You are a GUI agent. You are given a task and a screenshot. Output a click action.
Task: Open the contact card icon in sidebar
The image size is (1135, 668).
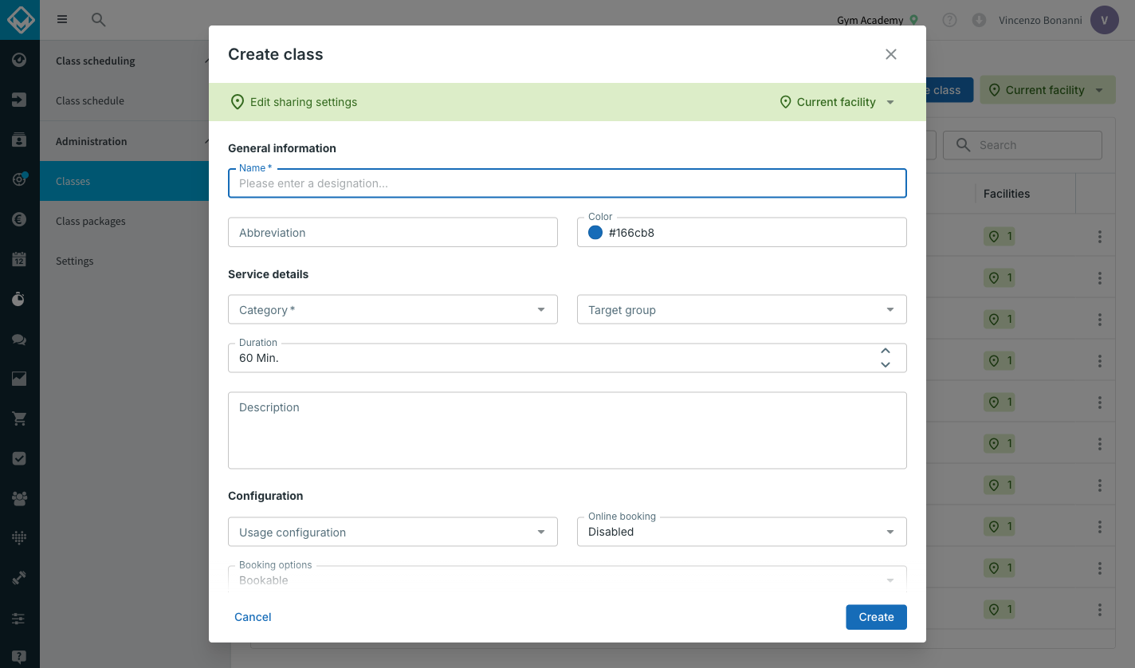tap(19, 139)
